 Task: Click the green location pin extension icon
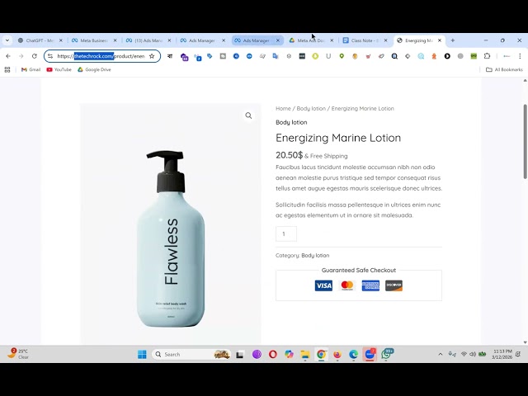pyautogui.click(x=342, y=56)
